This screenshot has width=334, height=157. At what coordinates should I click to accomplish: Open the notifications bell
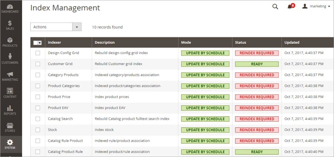tap(290, 7)
